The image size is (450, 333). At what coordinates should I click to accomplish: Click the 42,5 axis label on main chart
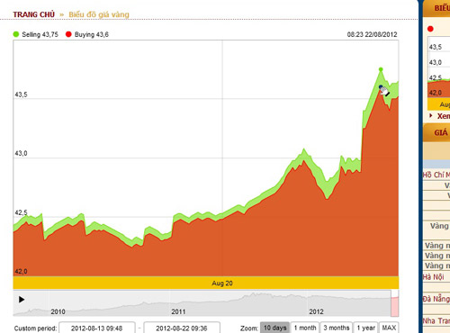click(21, 212)
